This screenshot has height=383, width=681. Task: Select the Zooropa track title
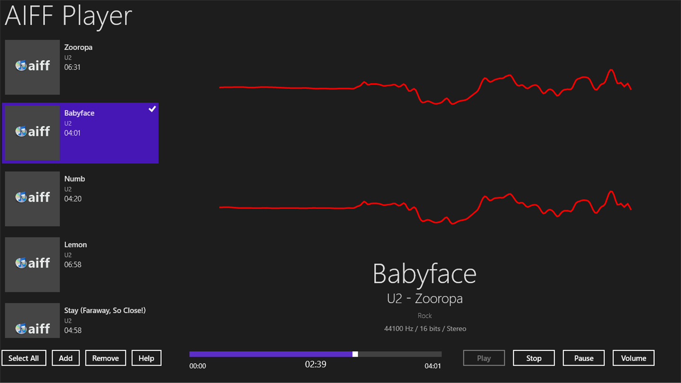coord(79,47)
